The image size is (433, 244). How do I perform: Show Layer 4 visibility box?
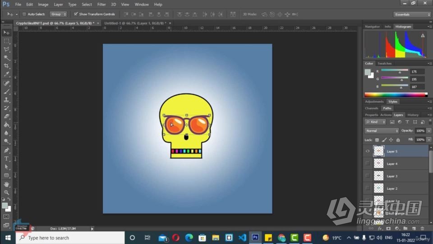click(368, 164)
